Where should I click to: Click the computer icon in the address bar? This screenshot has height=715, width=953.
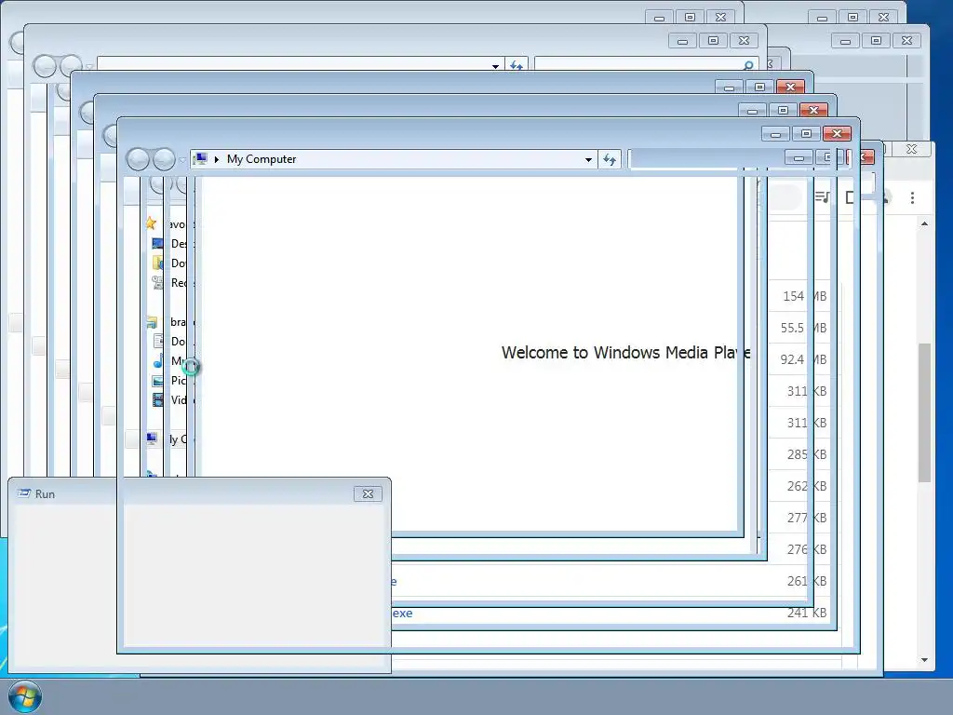(x=200, y=158)
